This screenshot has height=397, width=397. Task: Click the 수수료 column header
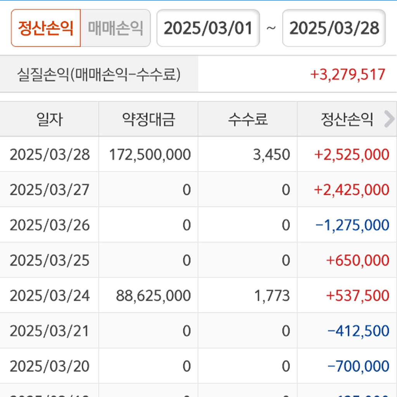point(248,119)
